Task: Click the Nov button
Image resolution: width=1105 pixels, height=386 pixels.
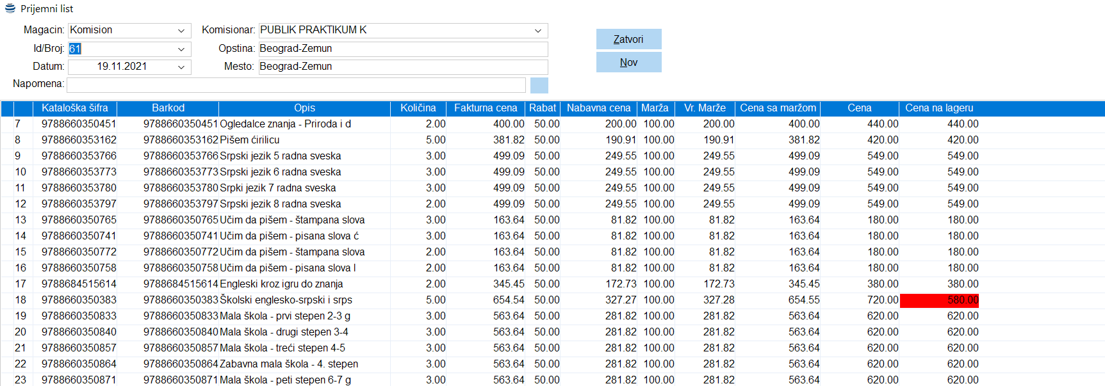Action: click(628, 62)
